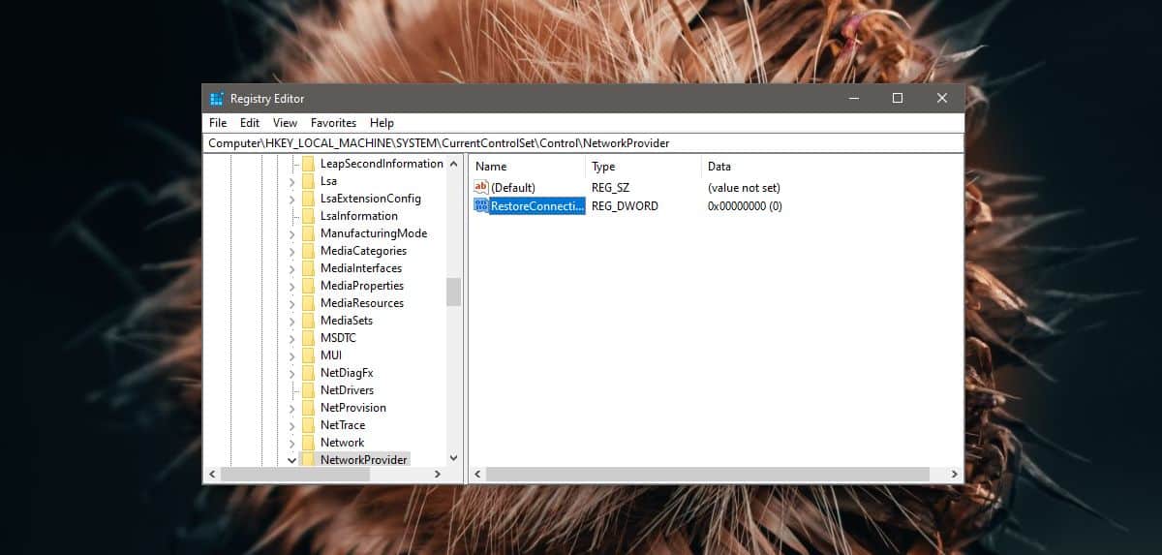The width and height of the screenshot is (1162, 555).
Task: Select the NetProvision key label
Action: [353, 408]
